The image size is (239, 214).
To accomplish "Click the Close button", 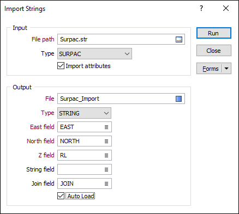I will 214,51.
